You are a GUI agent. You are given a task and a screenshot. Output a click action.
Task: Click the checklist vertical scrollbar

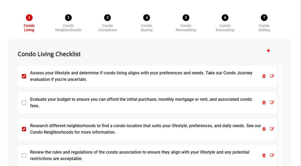[280, 114]
